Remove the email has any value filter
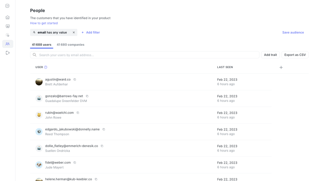319x181 pixels. coord(74,32)
